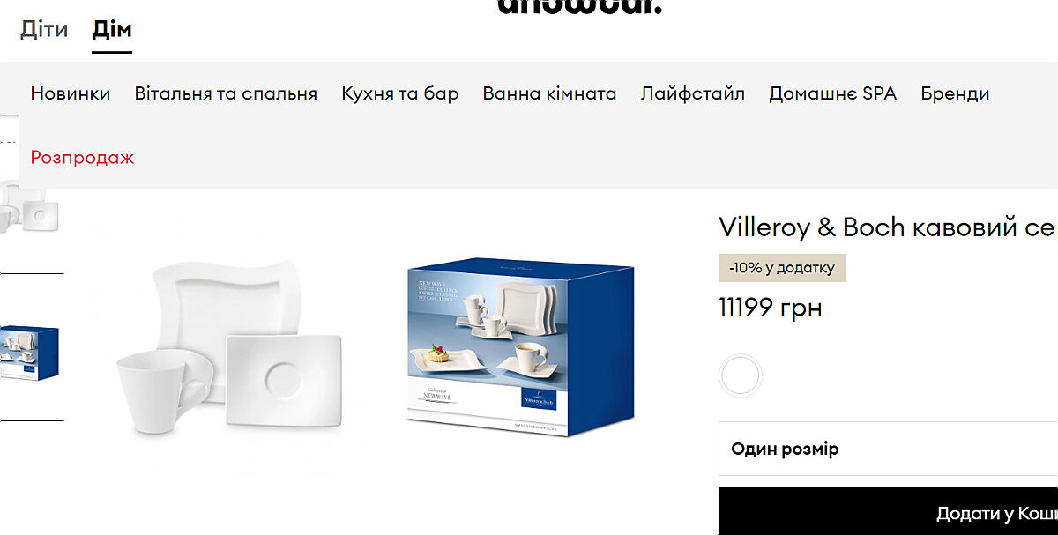
Task: Click the -10% у додатку promo badge
Action: click(782, 268)
